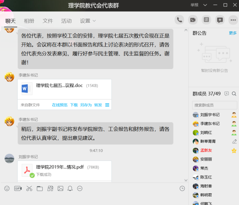Start a group video call
Screen dimensions: 239x205
coord(193,20)
